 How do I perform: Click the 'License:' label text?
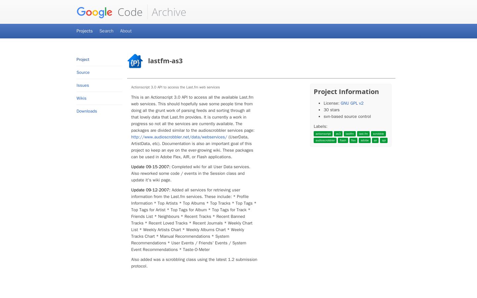pyautogui.click(x=332, y=103)
